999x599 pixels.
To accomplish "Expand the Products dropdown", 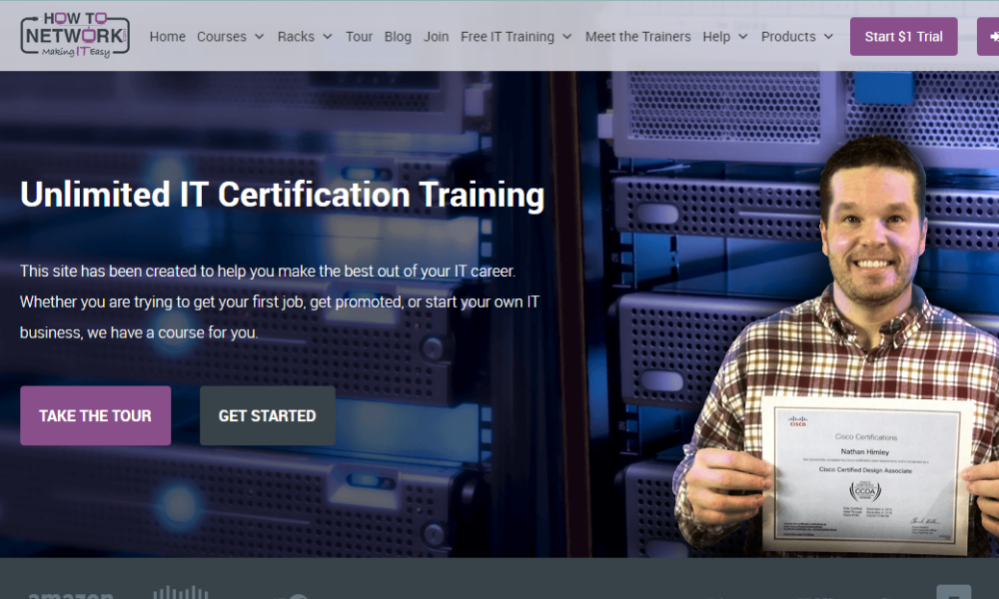I will [796, 36].
